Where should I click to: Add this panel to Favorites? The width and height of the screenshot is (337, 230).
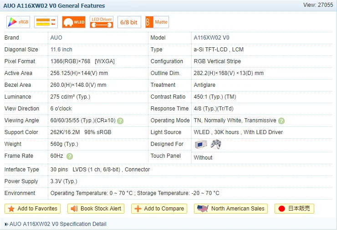pyautogui.click(x=32, y=209)
